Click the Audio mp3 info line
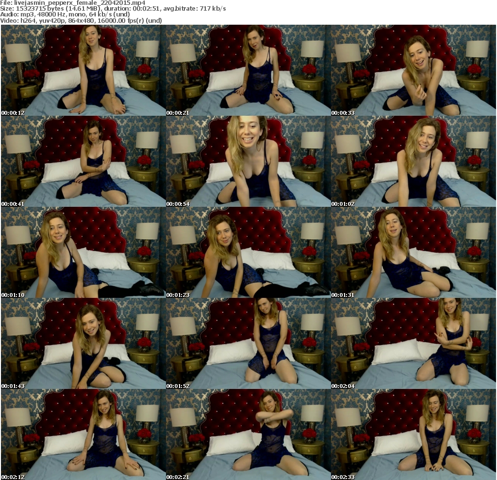This screenshot has height=480, width=497. click(65, 15)
